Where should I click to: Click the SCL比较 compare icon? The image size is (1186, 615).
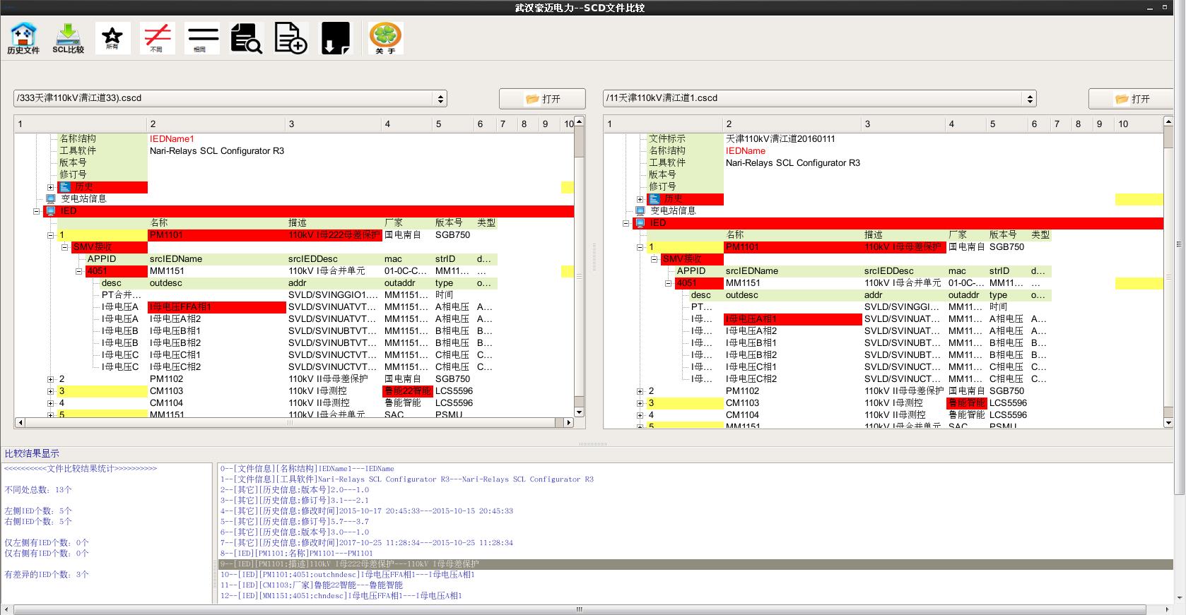tap(68, 38)
